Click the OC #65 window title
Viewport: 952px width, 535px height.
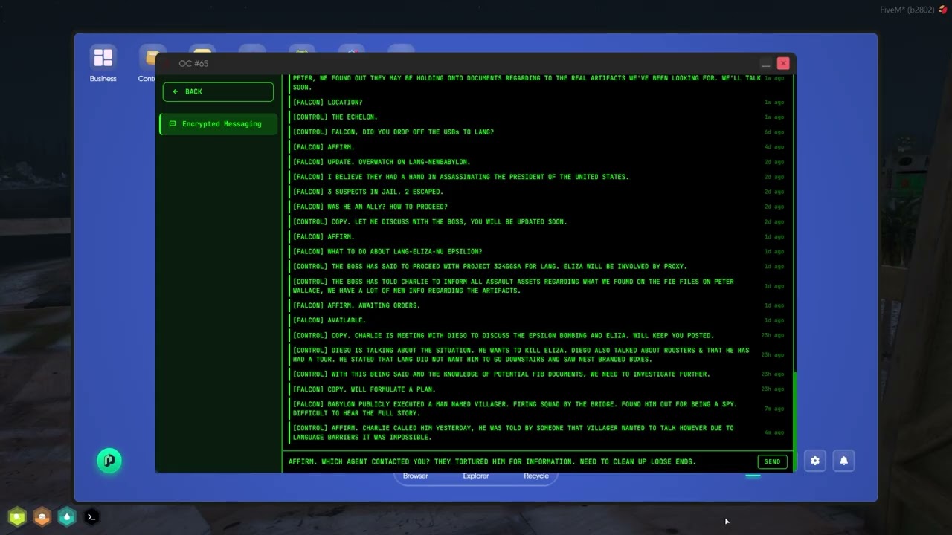(193, 64)
